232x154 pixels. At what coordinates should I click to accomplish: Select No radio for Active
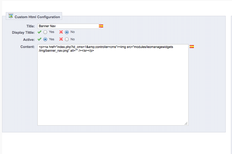coord(67,39)
